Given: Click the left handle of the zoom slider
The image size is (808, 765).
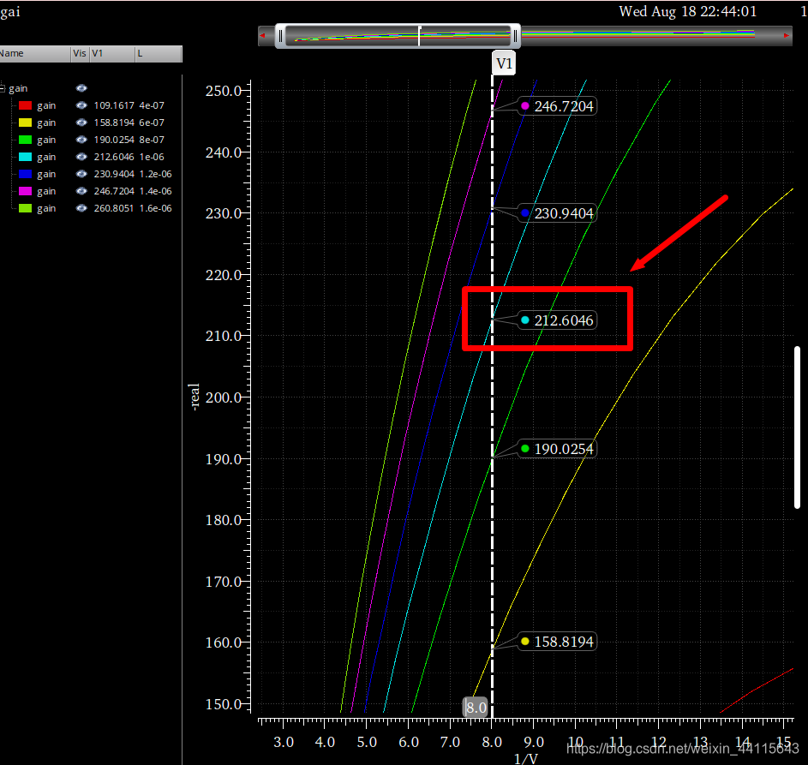Looking at the screenshot, I should tap(280, 36).
